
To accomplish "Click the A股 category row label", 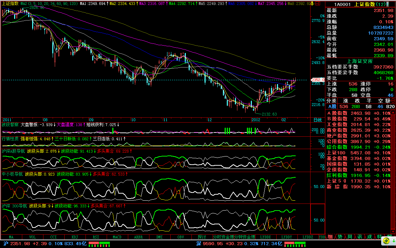I will (x=332, y=107).
